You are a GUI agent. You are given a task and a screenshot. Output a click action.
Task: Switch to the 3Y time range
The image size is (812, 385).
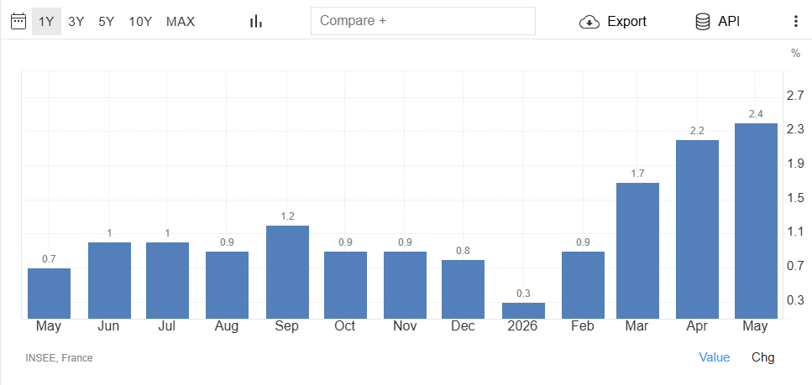pos(76,21)
